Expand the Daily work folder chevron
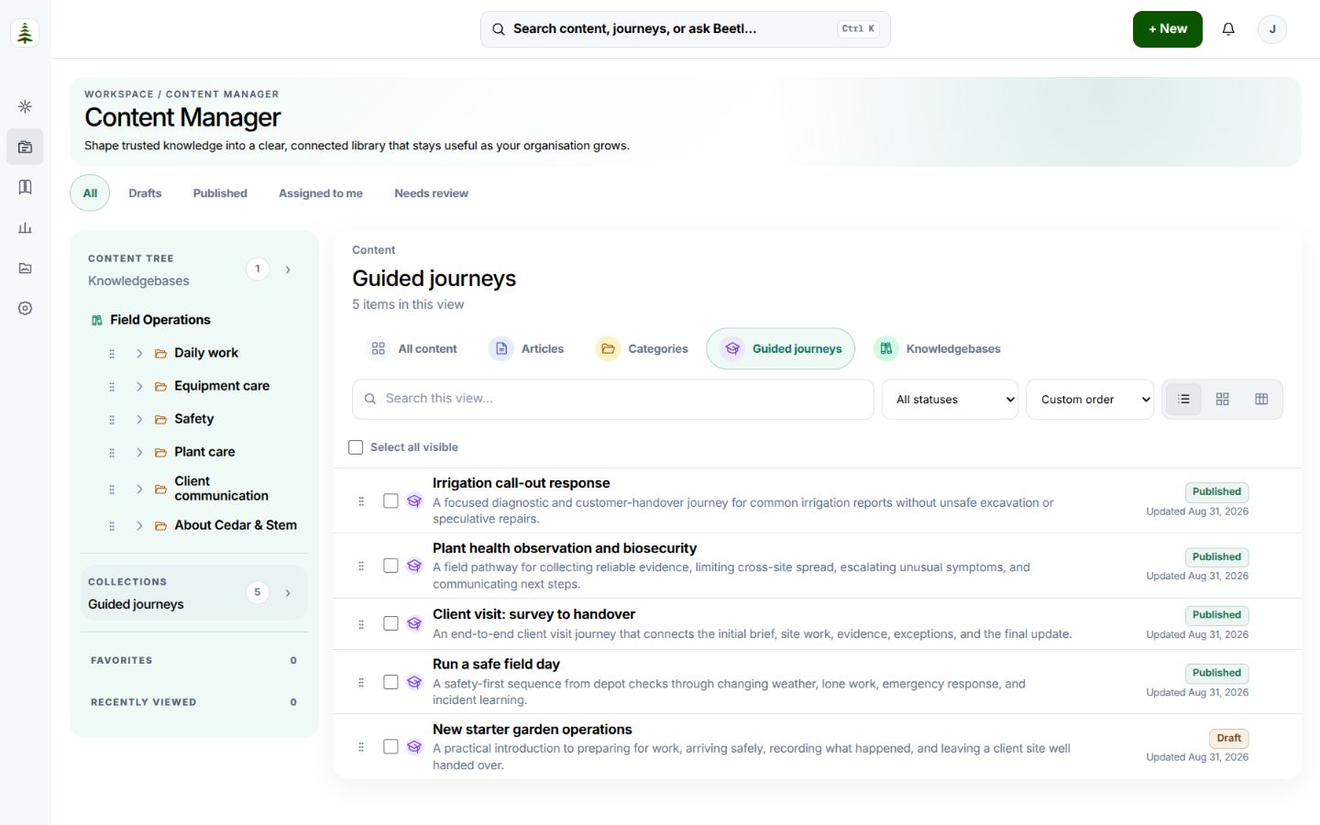Image resolution: width=1320 pixels, height=825 pixels. [x=139, y=354]
